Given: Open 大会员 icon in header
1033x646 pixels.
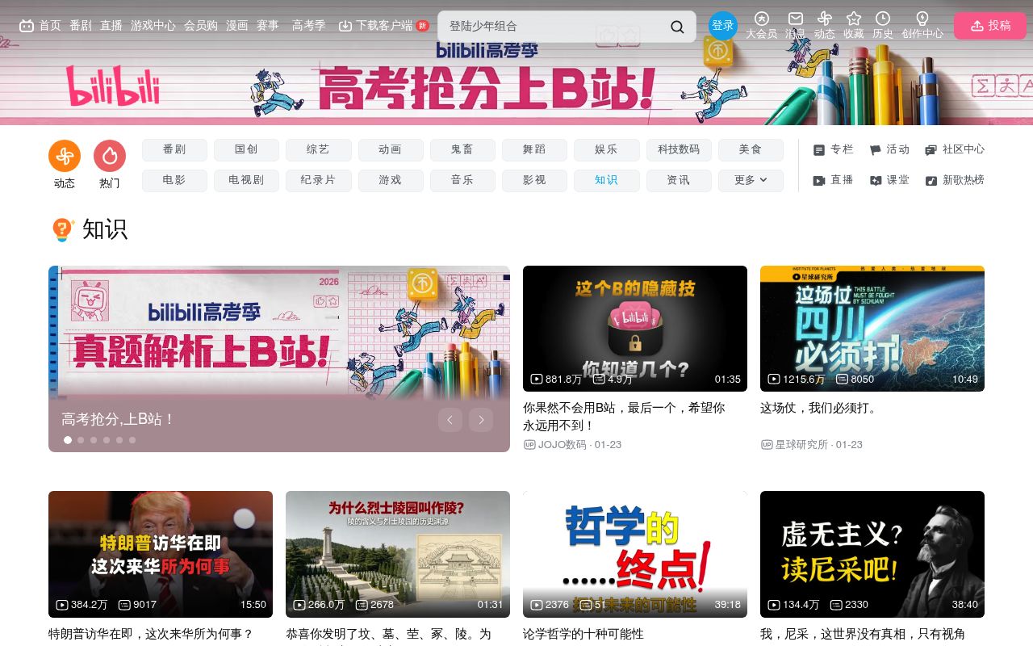Looking at the screenshot, I should click(762, 18).
